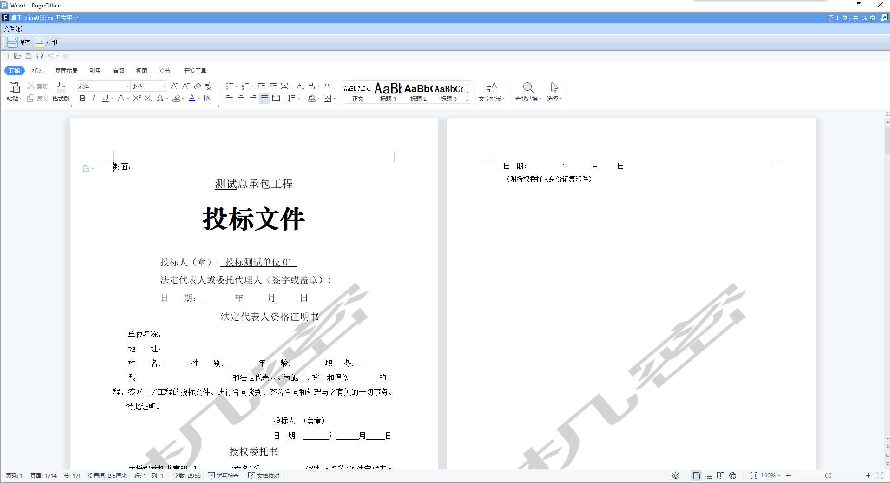Image resolution: width=890 pixels, height=483 pixels.
Task: Open the 章节 ribbon tab
Action: 165,71
